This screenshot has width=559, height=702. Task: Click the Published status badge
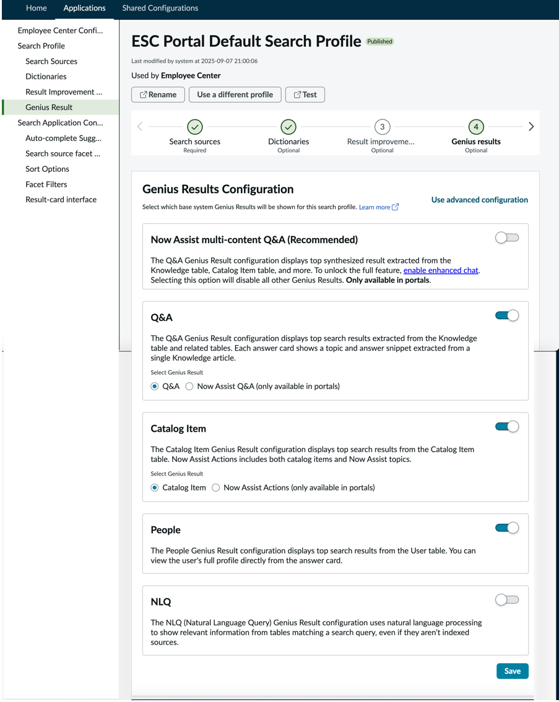[x=379, y=41]
